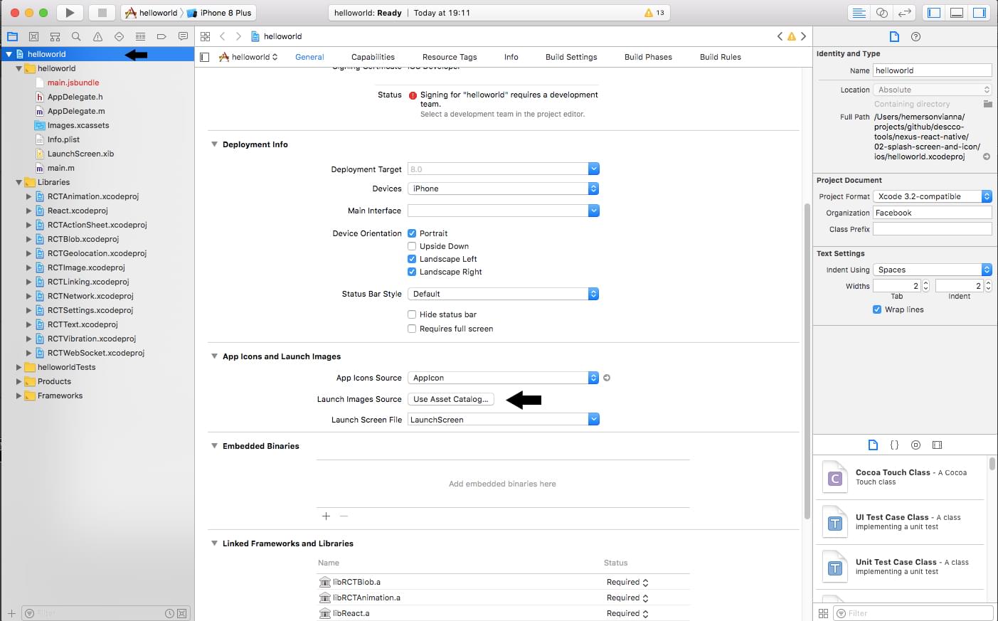Choose iPhone 8 Plus run destination
Image resolution: width=998 pixels, height=621 pixels.
click(220, 13)
